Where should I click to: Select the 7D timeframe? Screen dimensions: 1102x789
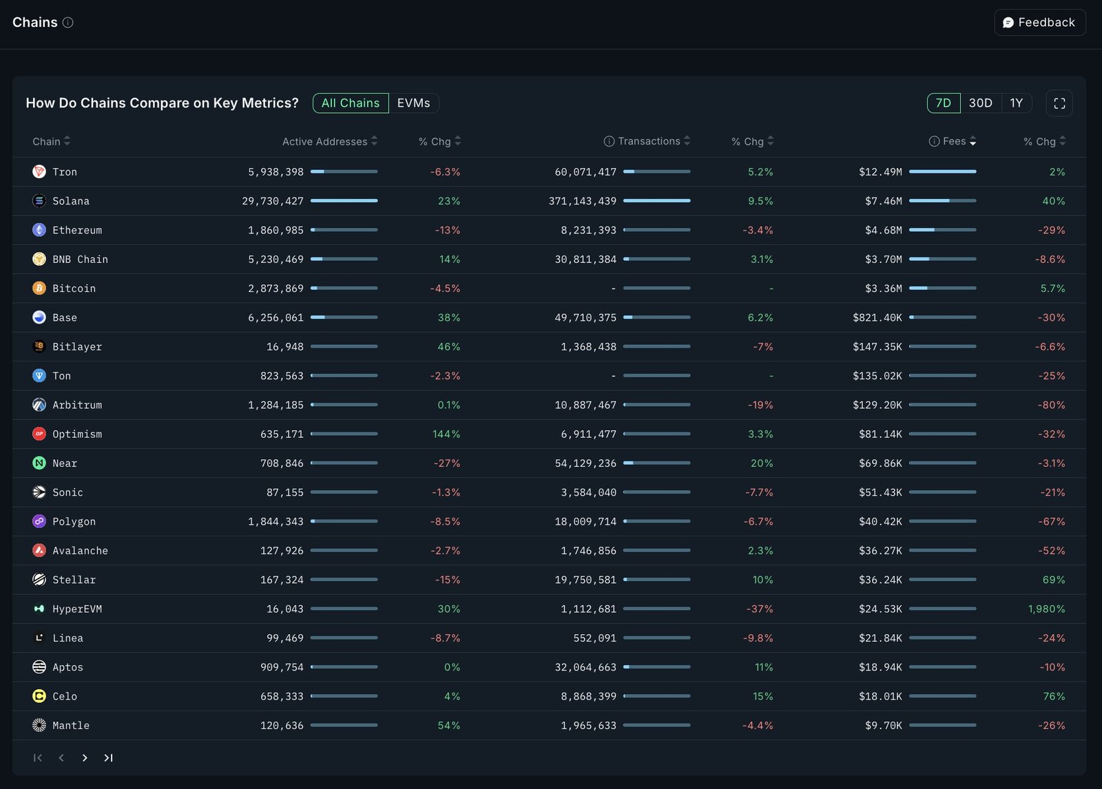coord(943,103)
